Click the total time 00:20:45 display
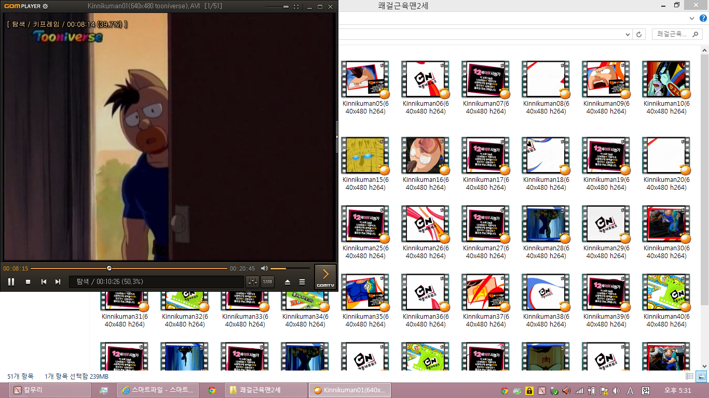Image resolution: width=709 pixels, height=398 pixels. [242, 268]
